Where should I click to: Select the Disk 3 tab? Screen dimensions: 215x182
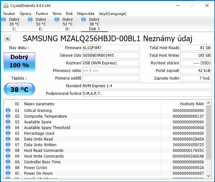click(94, 24)
